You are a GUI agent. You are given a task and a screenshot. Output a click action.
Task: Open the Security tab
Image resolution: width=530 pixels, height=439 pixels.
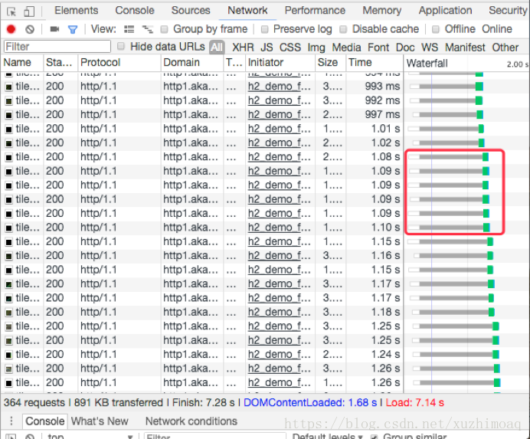pyautogui.click(x=508, y=11)
